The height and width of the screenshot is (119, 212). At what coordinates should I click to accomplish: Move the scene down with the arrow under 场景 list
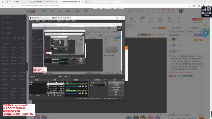click(x=40, y=95)
